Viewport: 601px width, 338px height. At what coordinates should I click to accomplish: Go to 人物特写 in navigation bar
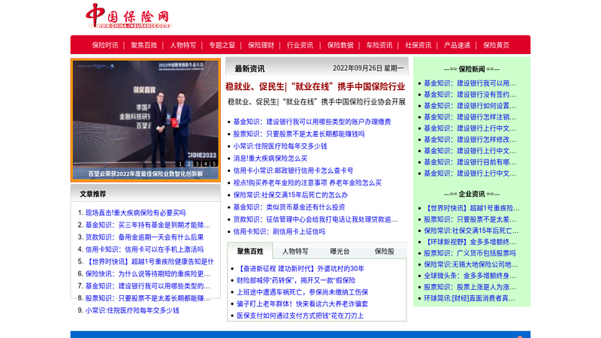[183, 45]
